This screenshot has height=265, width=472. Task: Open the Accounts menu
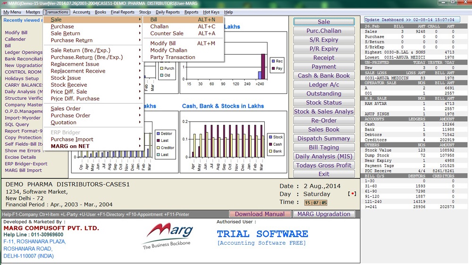coord(81,12)
